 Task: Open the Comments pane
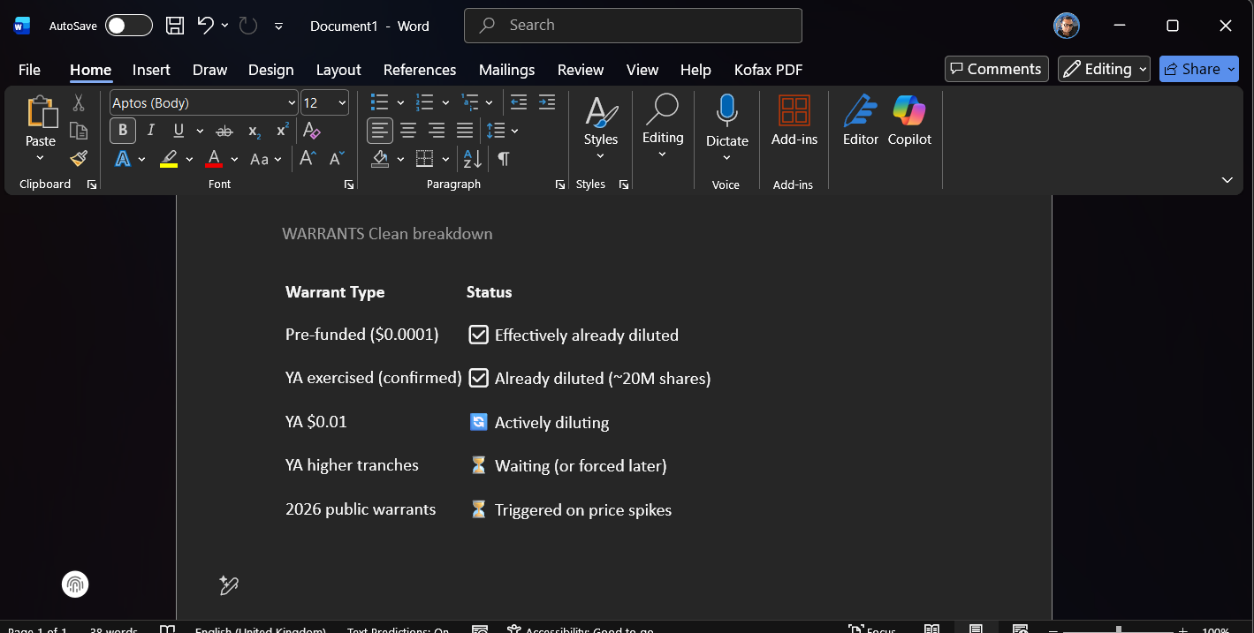pos(996,69)
